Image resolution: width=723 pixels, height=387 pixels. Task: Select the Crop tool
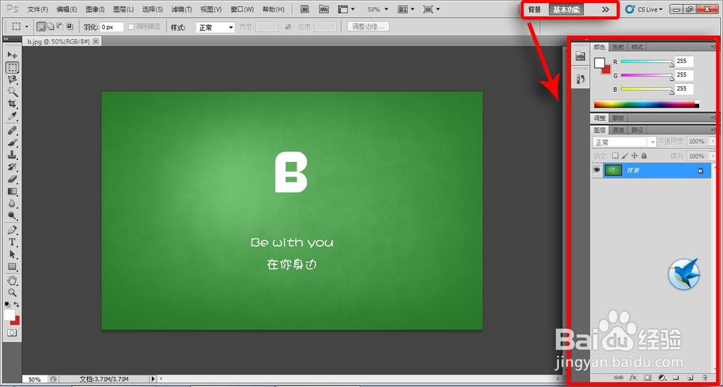[12, 103]
